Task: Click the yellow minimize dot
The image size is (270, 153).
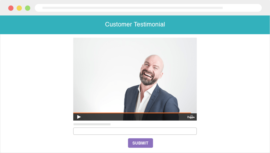Action: pyautogui.click(x=19, y=8)
